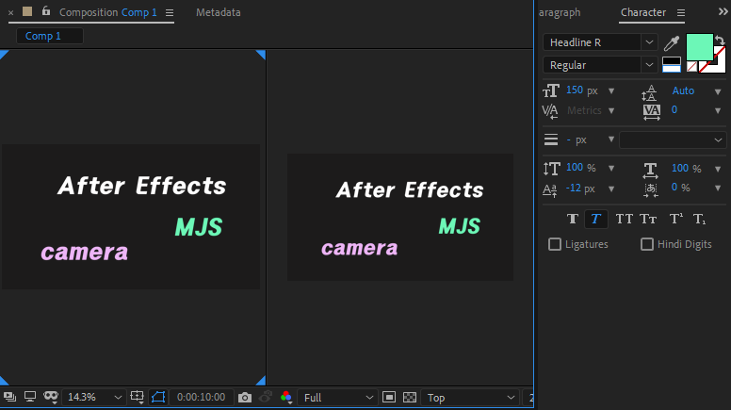Viewport: 731px width, 410px height.
Task: Click the stroke width px value
Action: [x=577, y=139]
